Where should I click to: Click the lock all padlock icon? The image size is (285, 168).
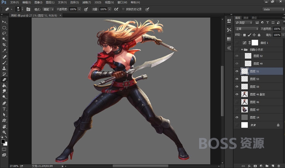pyautogui.click(x=259, y=35)
